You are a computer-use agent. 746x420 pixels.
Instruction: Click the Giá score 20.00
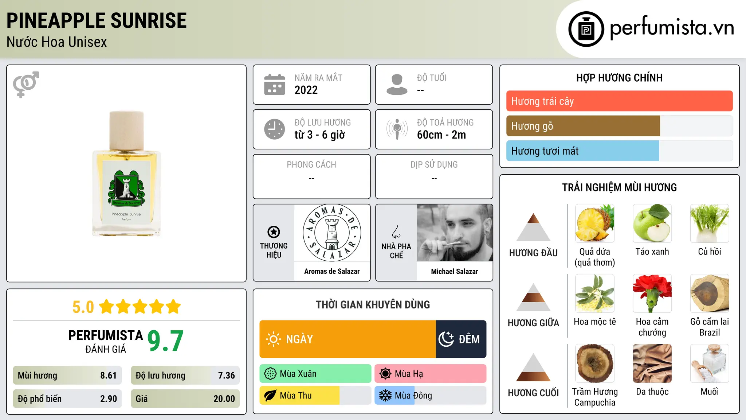[224, 399]
